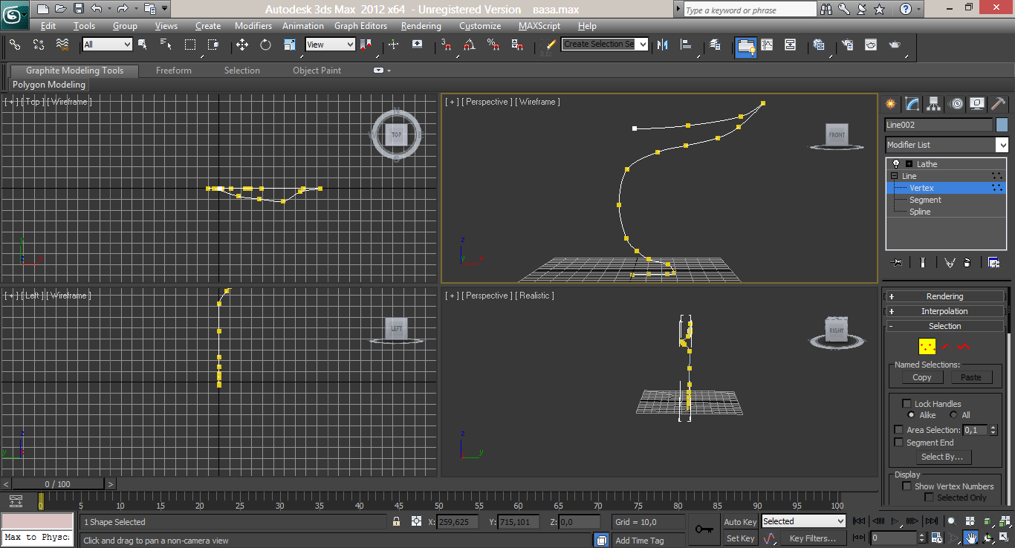Open the Schematic View icon
This screenshot has height=548, width=1015.
click(x=790, y=45)
